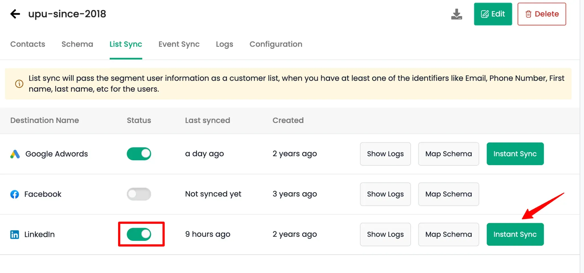The height and width of the screenshot is (273, 584).
Task: Go back using the left arrow icon
Action: (15, 14)
